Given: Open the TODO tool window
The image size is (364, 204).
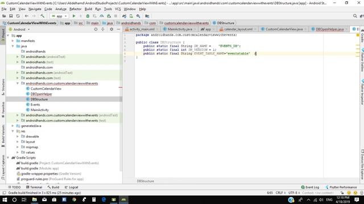Looking at the screenshot, I should coord(14,187).
